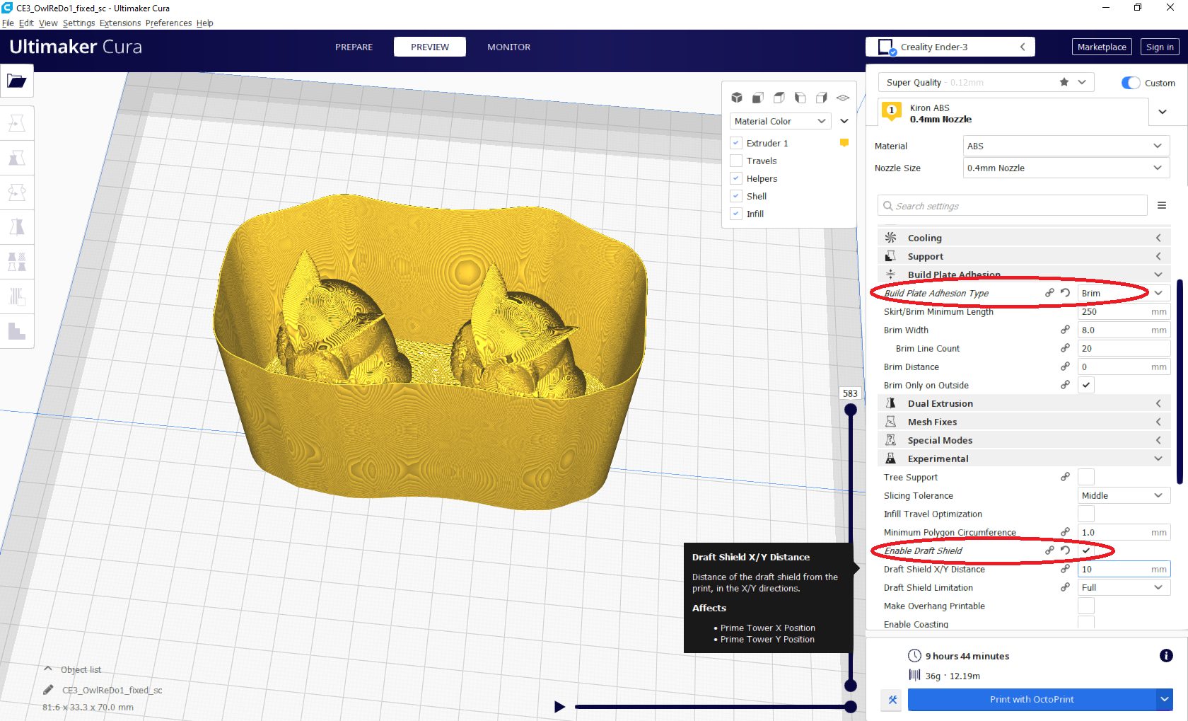Open Extensions menu
Image resolution: width=1188 pixels, height=721 pixels.
(x=120, y=23)
